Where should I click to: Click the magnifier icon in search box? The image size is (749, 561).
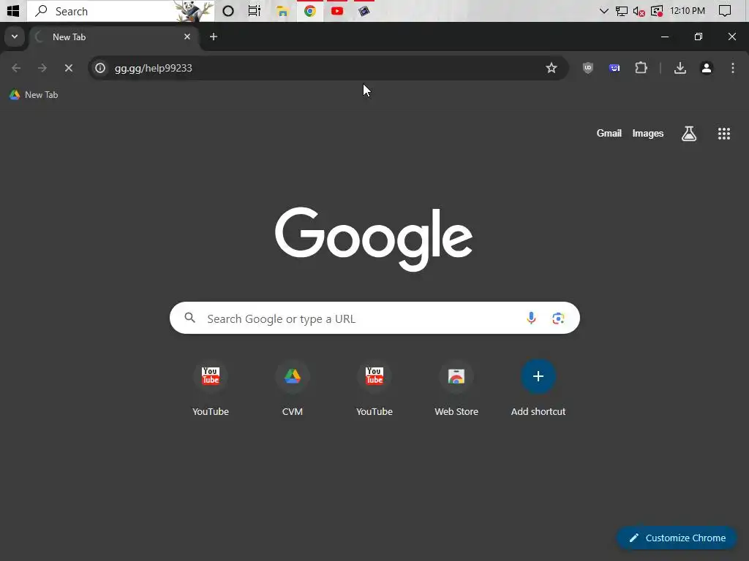click(x=190, y=318)
